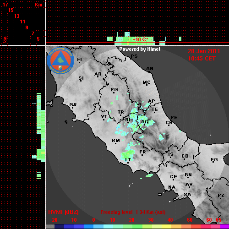Click the 18:45 CET time label

pos(202,59)
